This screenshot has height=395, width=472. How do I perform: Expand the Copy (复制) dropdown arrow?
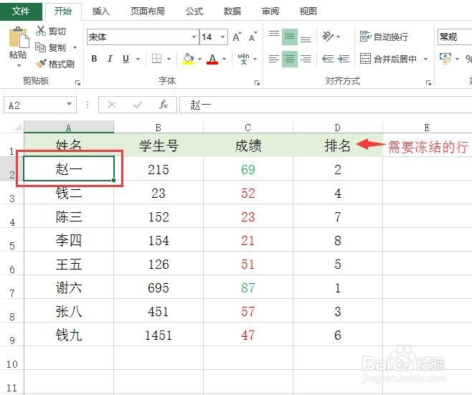(x=75, y=47)
